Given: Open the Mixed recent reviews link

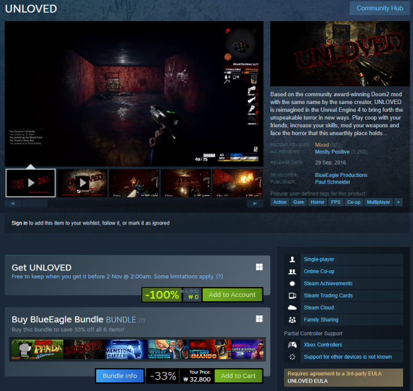Looking at the screenshot, I should click(x=322, y=145).
